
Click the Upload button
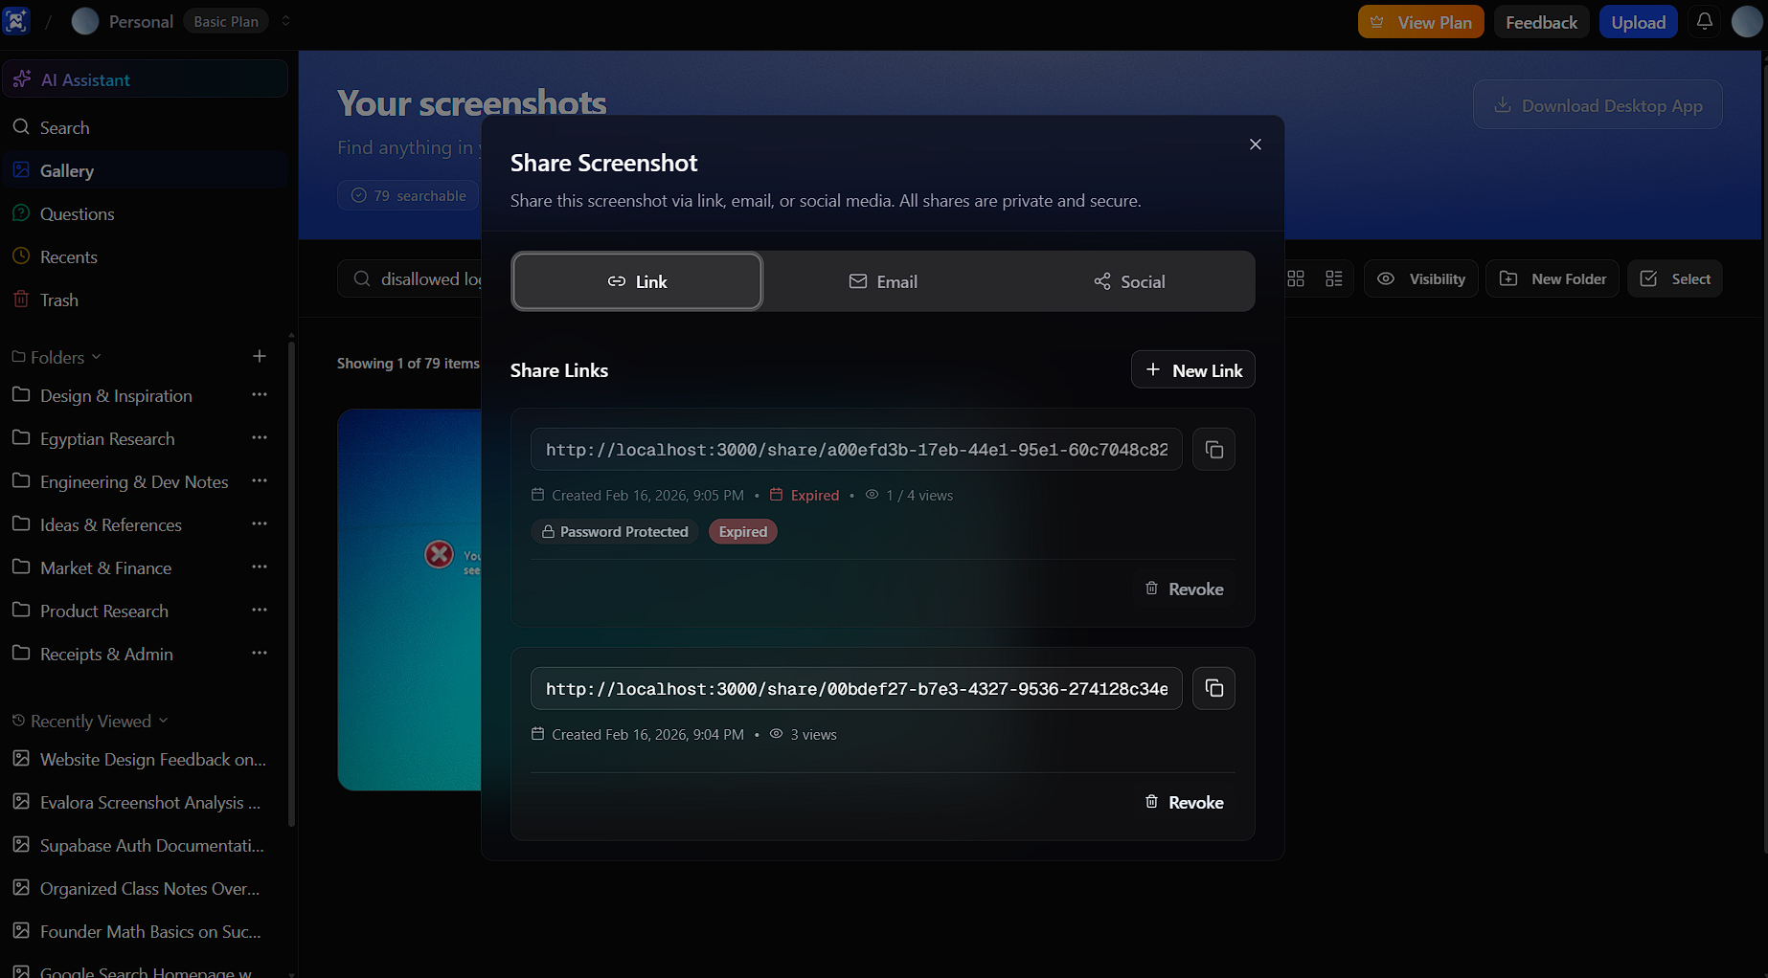(x=1638, y=20)
